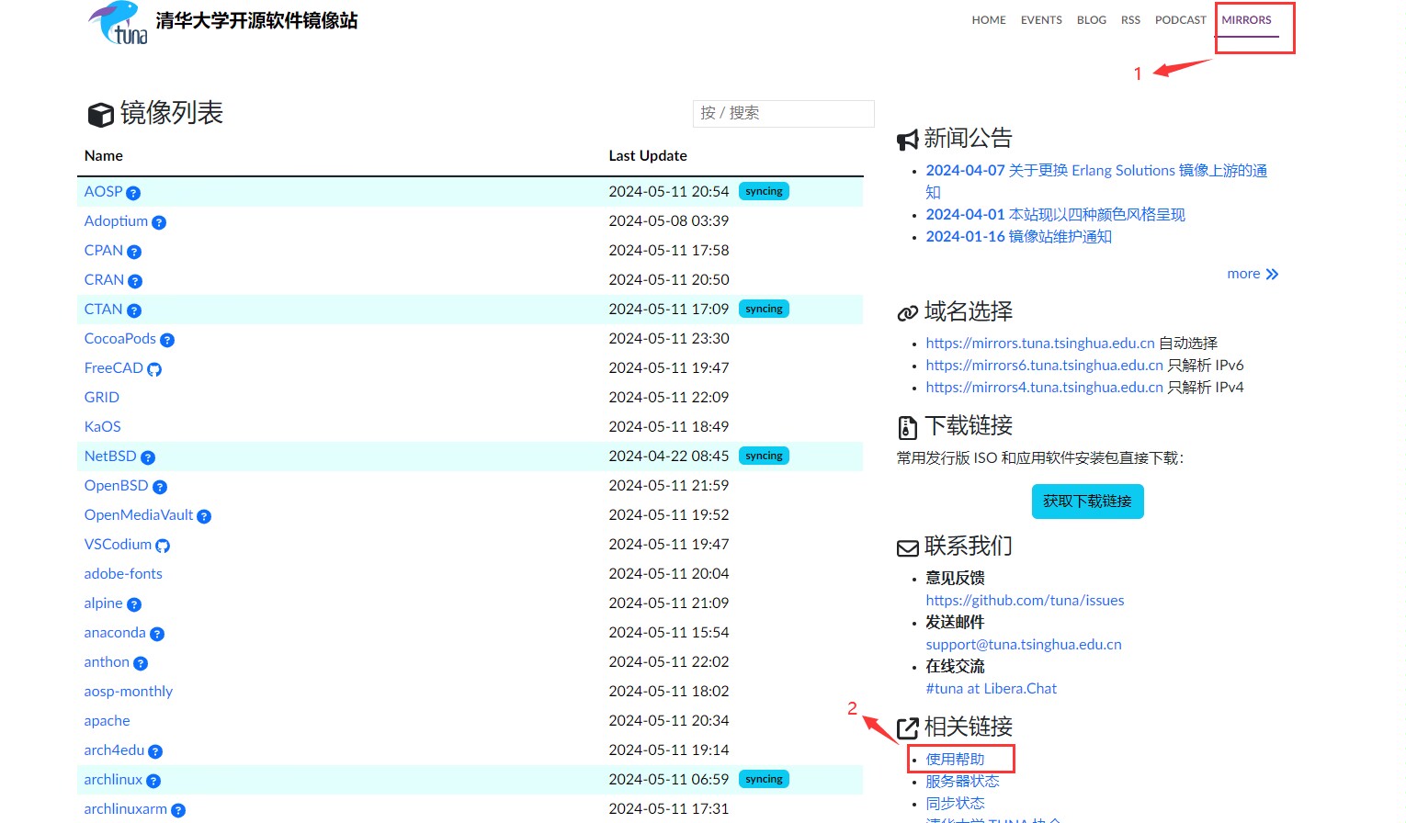Click the mirrors4 IPv4 domain link
Viewport: 1406px width, 823px height.
[x=1044, y=388]
